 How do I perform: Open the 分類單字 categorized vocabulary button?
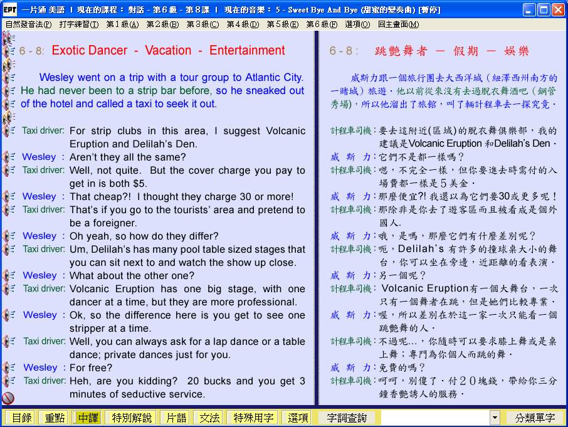pyautogui.click(x=535, y=418)
